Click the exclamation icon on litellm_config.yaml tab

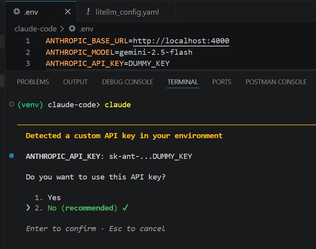click(88, 12)
